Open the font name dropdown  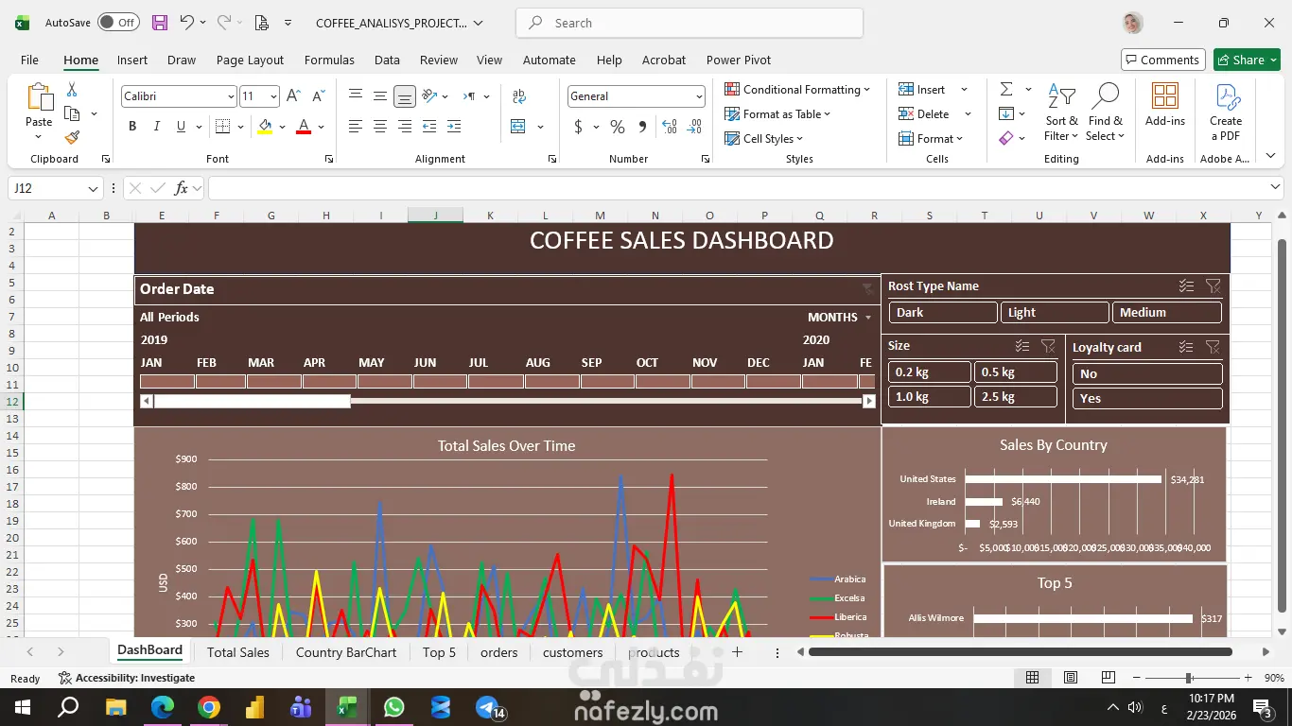231,96
